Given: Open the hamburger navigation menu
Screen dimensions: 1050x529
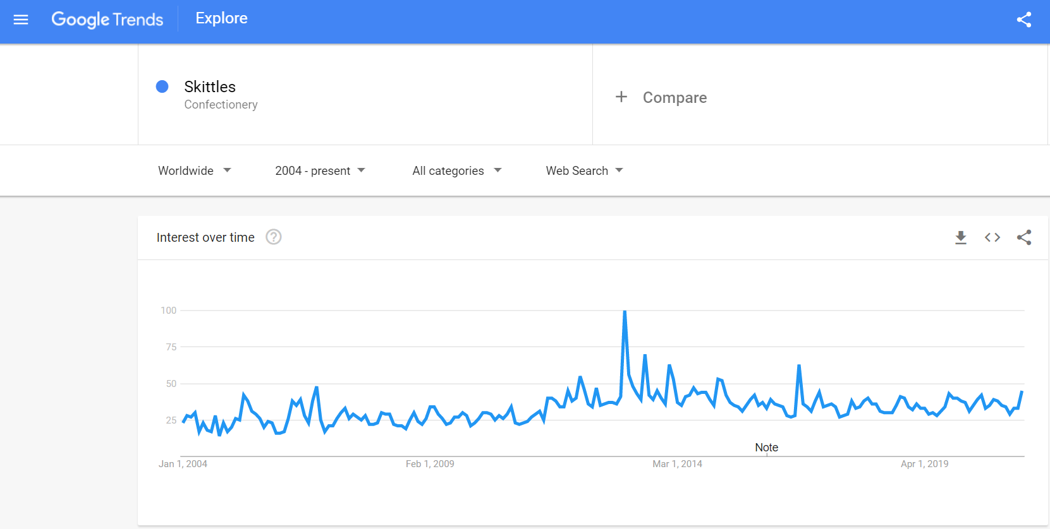Looking at the screenshot, I should 21,20.
